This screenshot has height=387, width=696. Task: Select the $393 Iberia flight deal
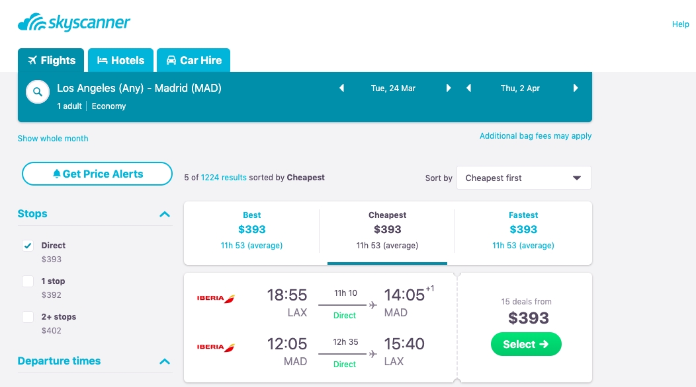point(526,344)
